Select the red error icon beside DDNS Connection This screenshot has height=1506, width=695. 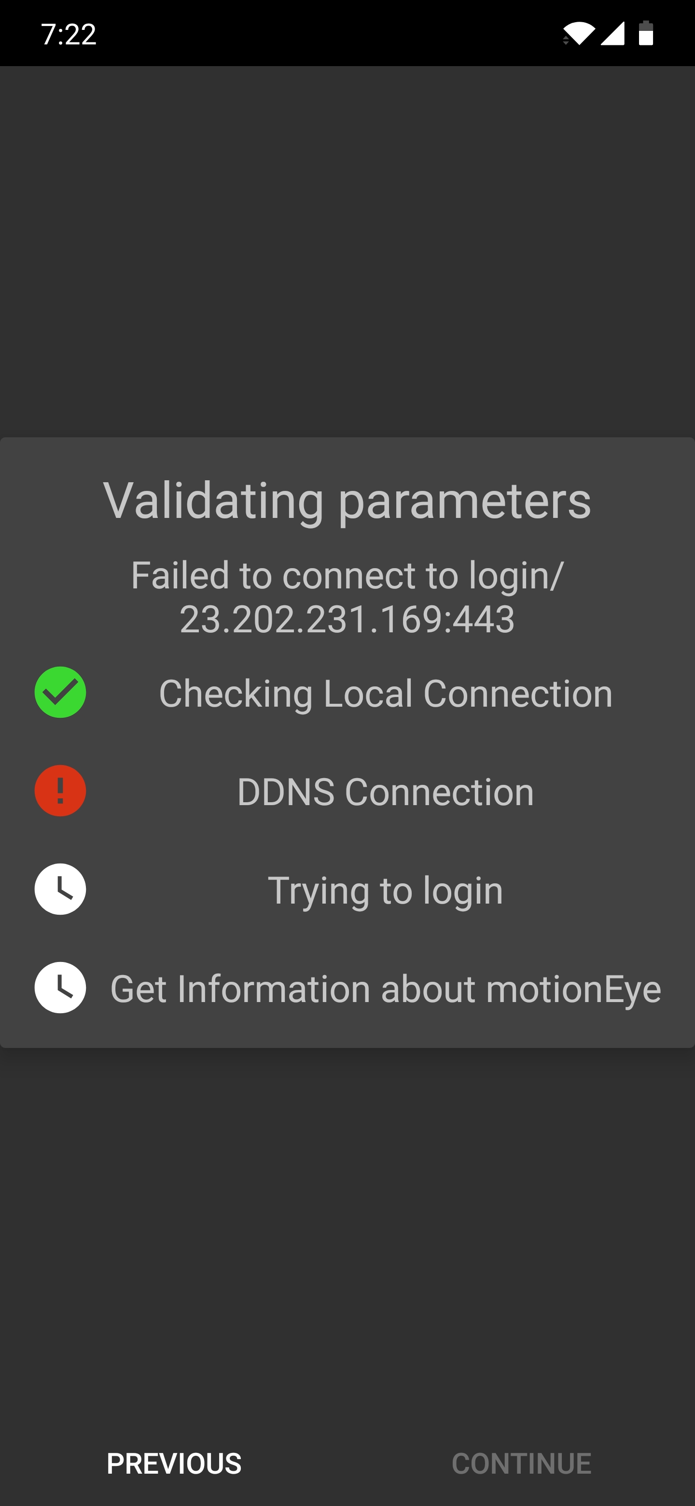click(x=60, y=791)
